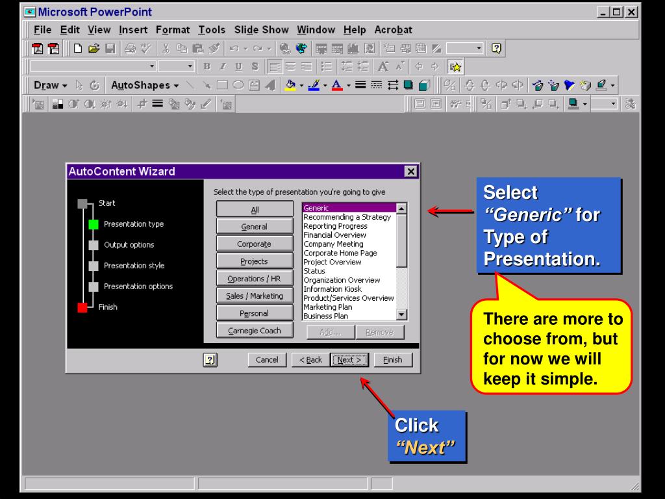
Task: Open the Microsoft PowerPoint Help question-mark icon
Action: [496, 48]
